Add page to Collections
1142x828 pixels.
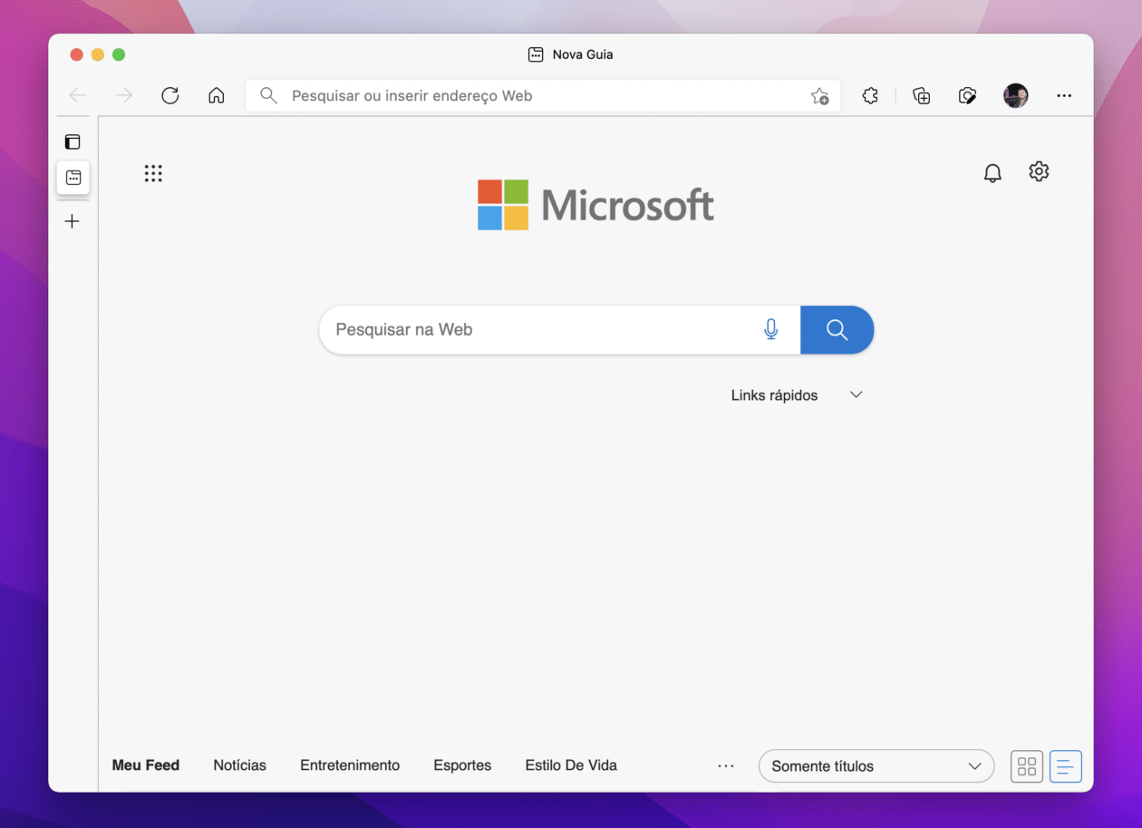tap(921, 95)
